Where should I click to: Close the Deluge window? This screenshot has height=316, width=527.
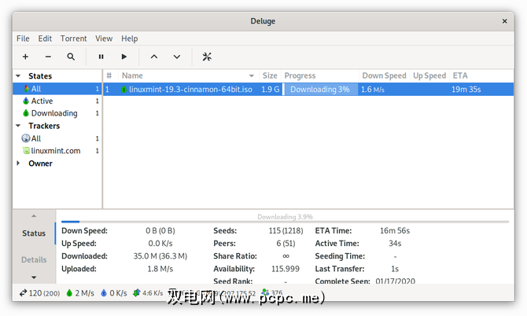(x=504, y=21)
